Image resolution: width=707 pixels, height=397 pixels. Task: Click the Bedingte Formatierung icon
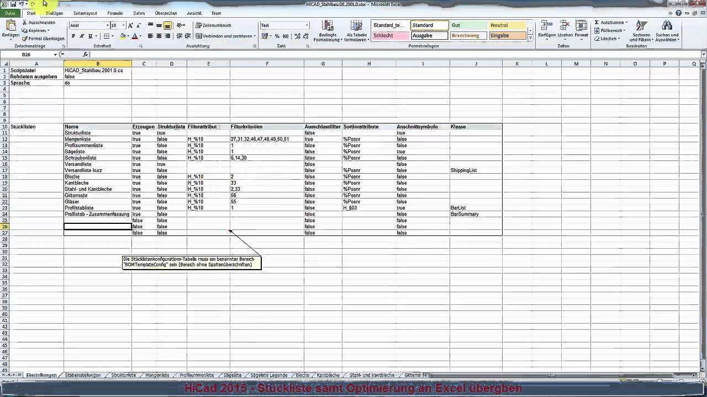pos(328,26)
